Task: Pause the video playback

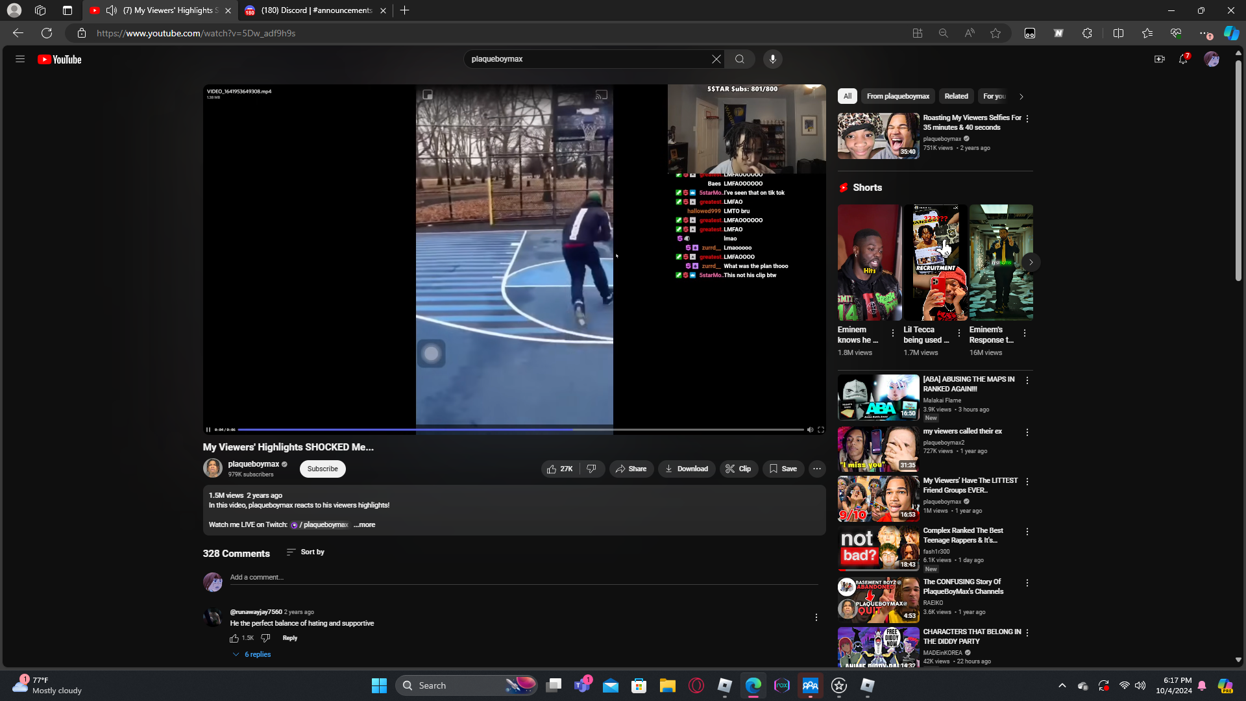Action: (208, 430)
